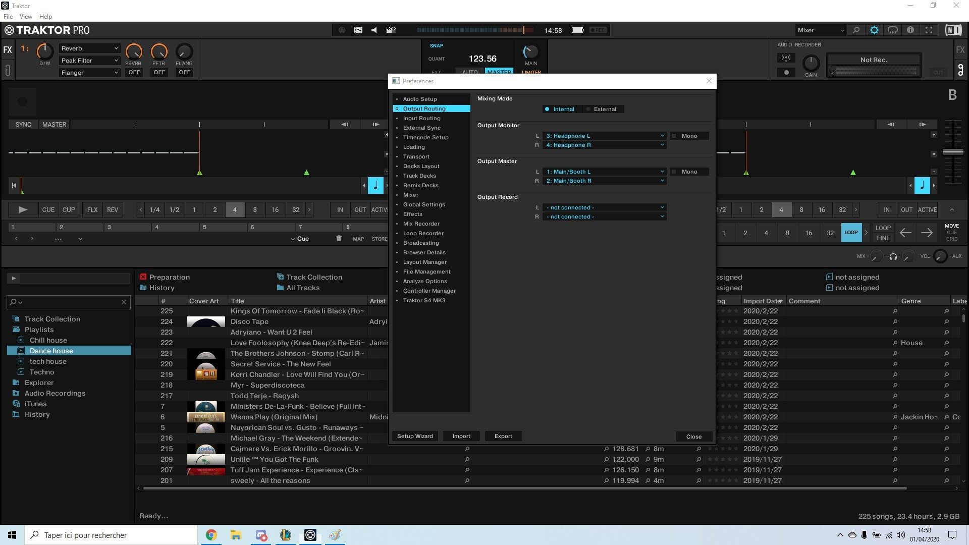Click the battery status icon in header
The height and width of the screenshot is (545, 969).
[x=578, y=30]
